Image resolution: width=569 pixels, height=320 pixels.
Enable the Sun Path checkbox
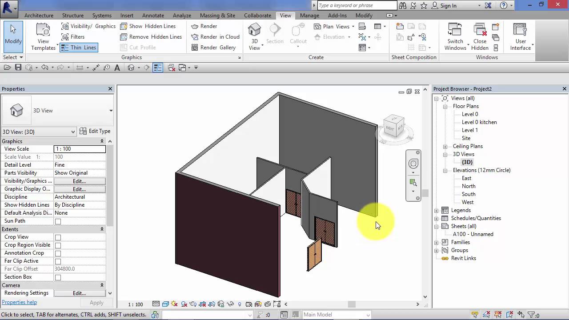point(58,221)
